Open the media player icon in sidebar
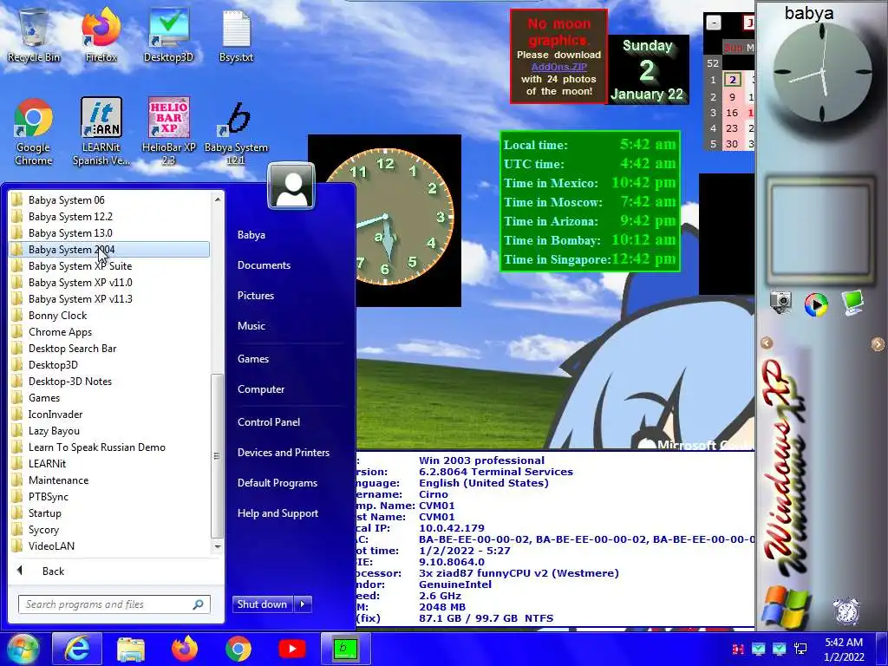Viewport: 888px width, 666px height. pyautogui.click(x=815, y=304)
